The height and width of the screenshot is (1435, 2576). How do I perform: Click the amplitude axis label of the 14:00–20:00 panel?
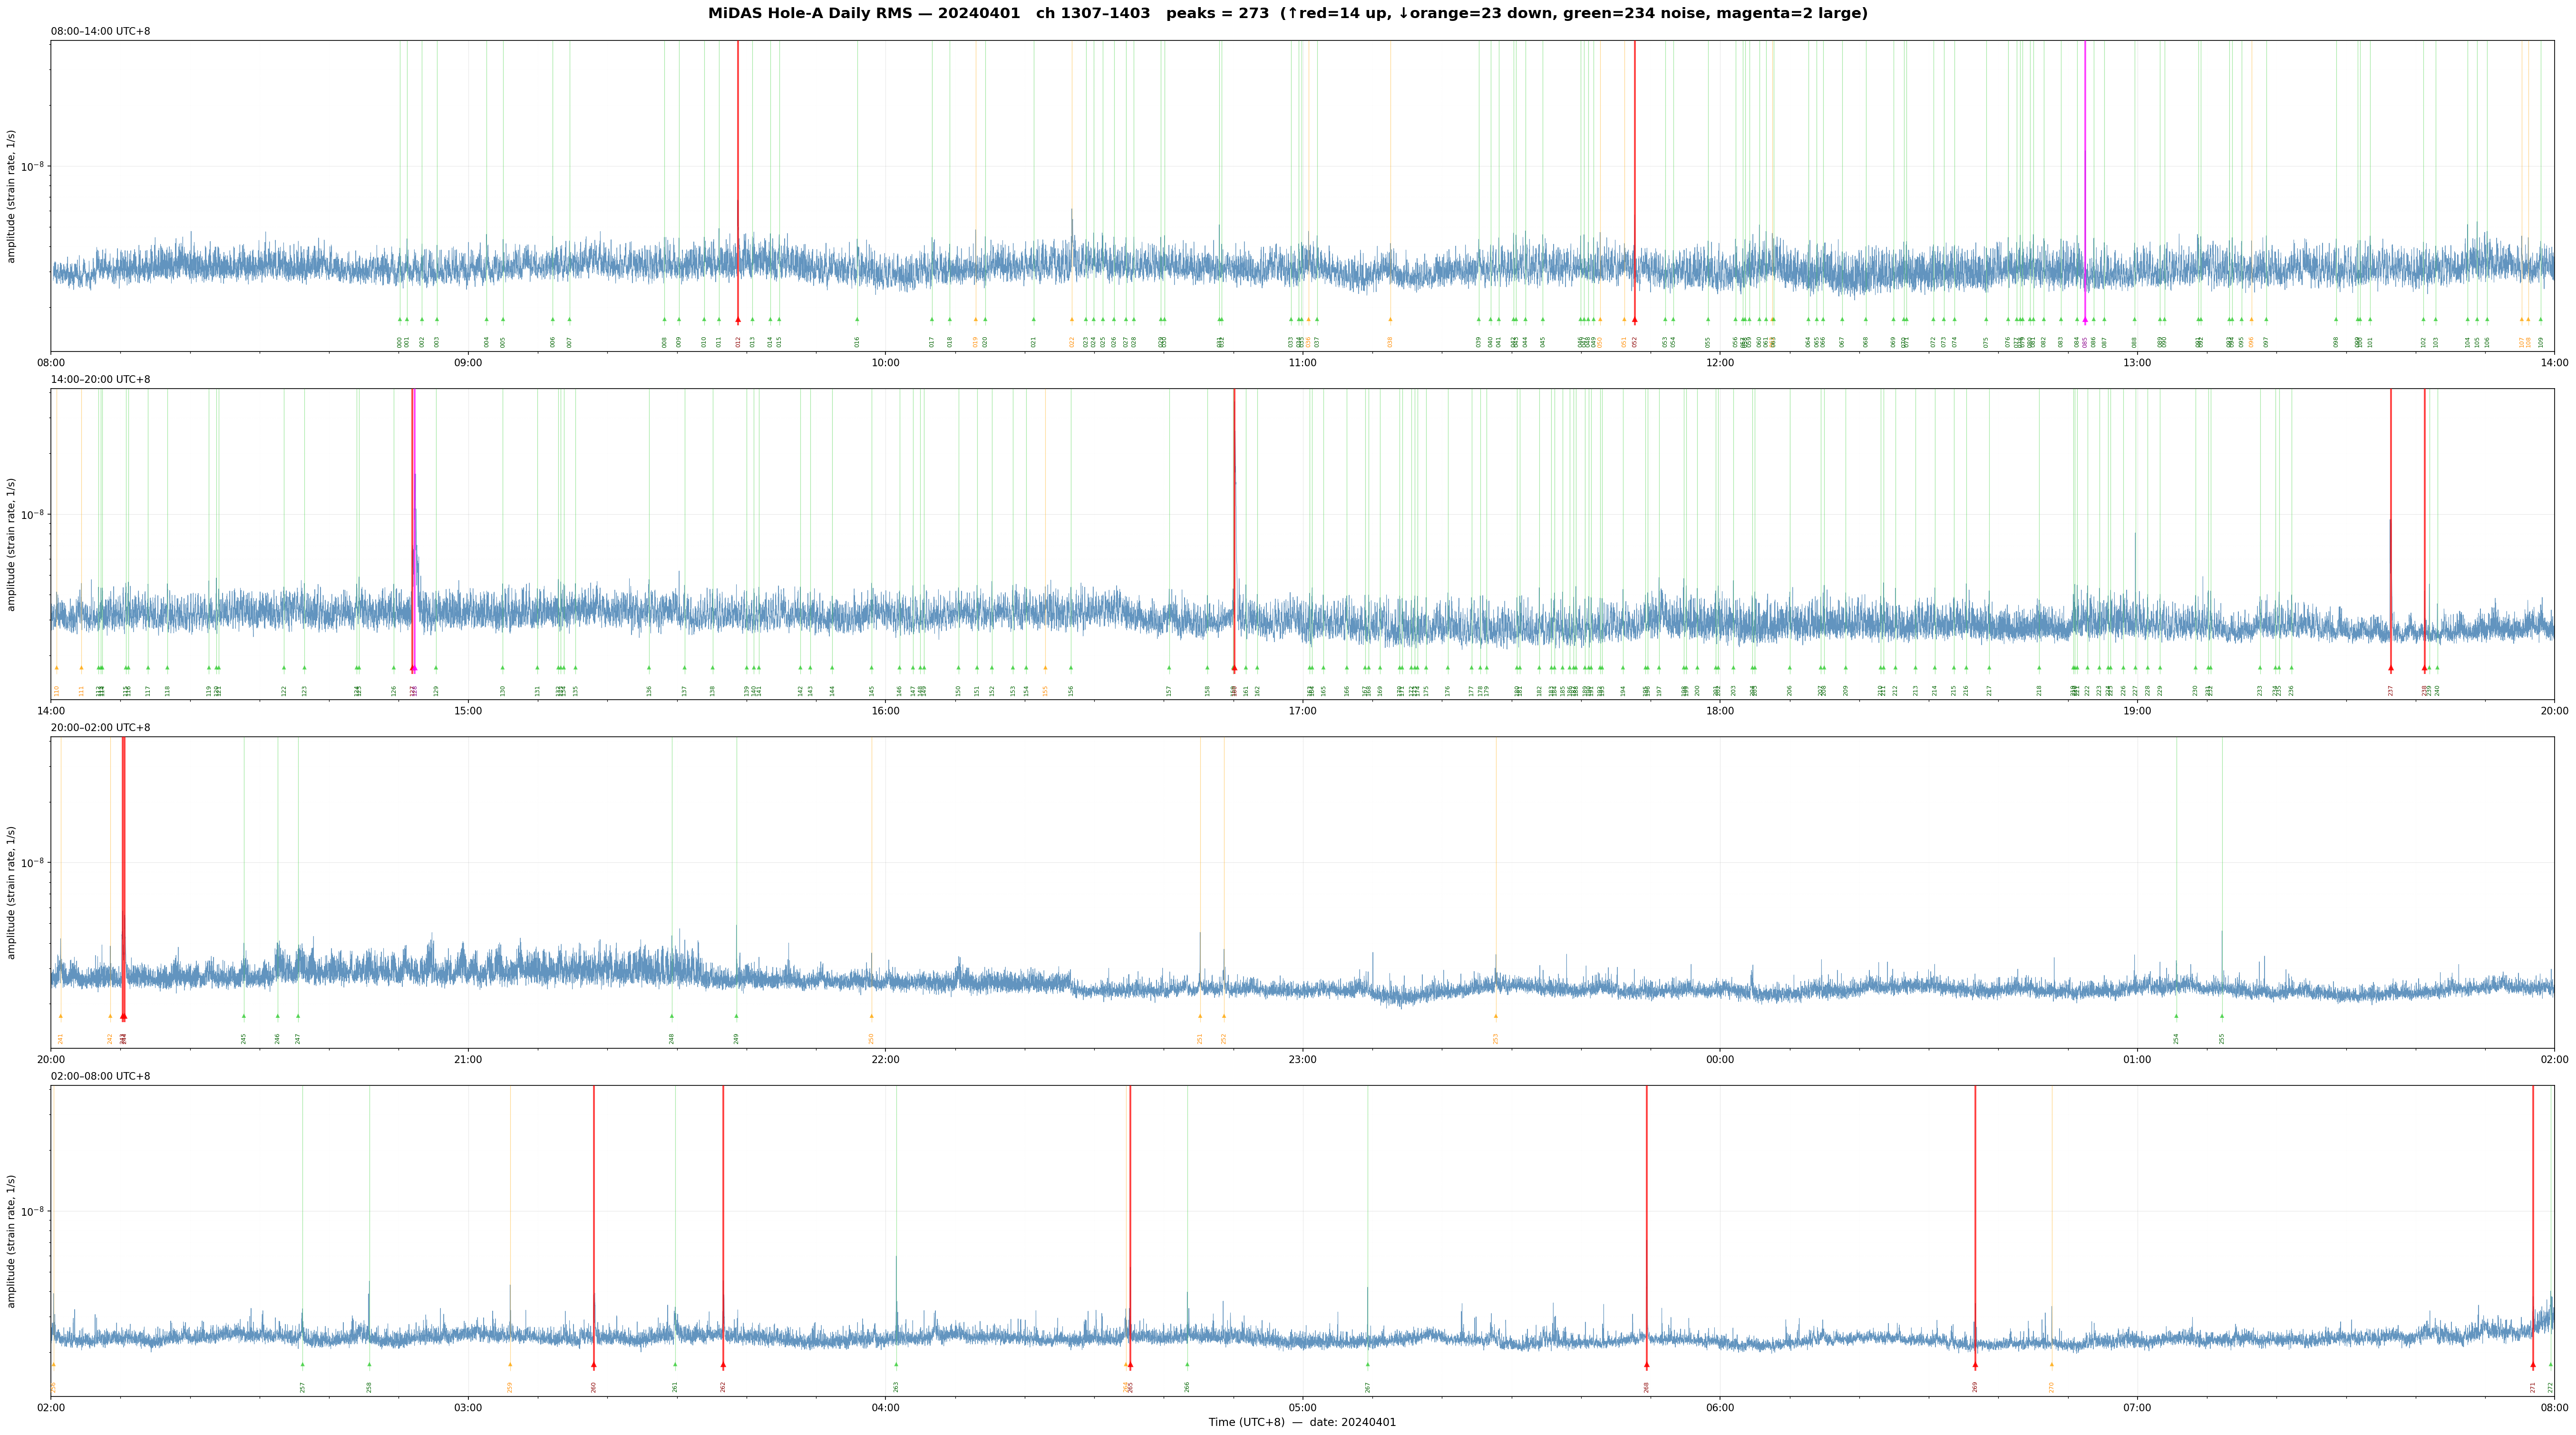pos(12,544)
